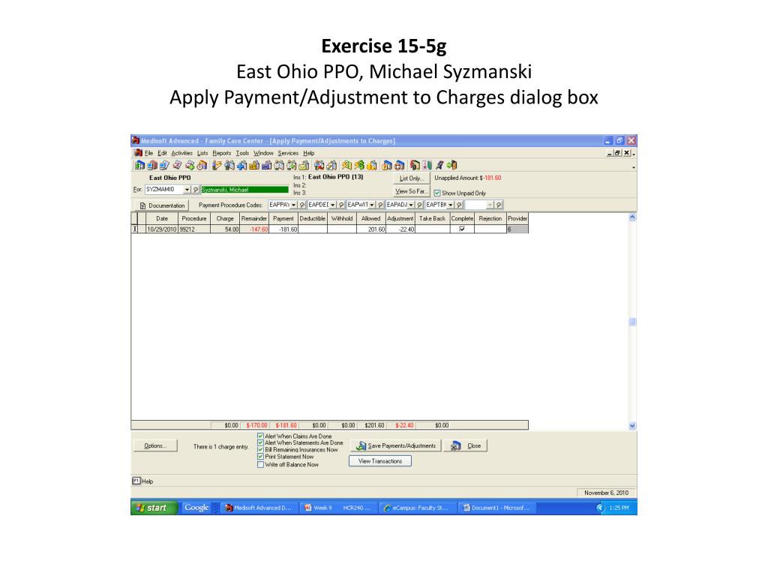Open the Tools menu
768x576 pixels.
(x=242, y=153)
